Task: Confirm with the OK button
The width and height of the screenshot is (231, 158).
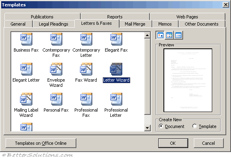Action: [x=173, y=143]
